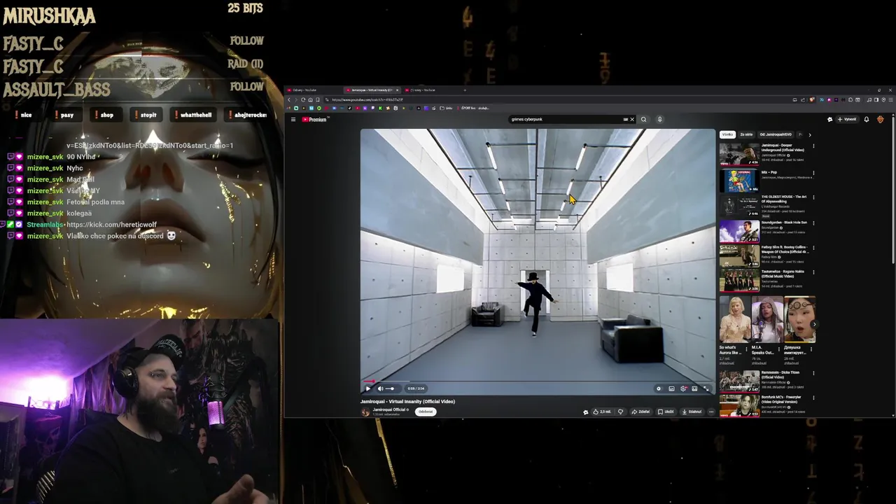The image size is (896, 504).
Task: Seek on the video progress bar
Action: pyautogui.click(x=538, y=381)
